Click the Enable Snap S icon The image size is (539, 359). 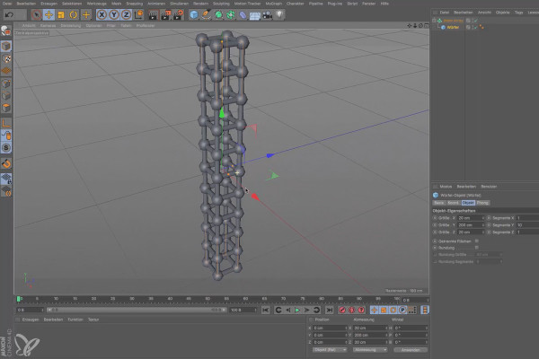tap(6, 148)
